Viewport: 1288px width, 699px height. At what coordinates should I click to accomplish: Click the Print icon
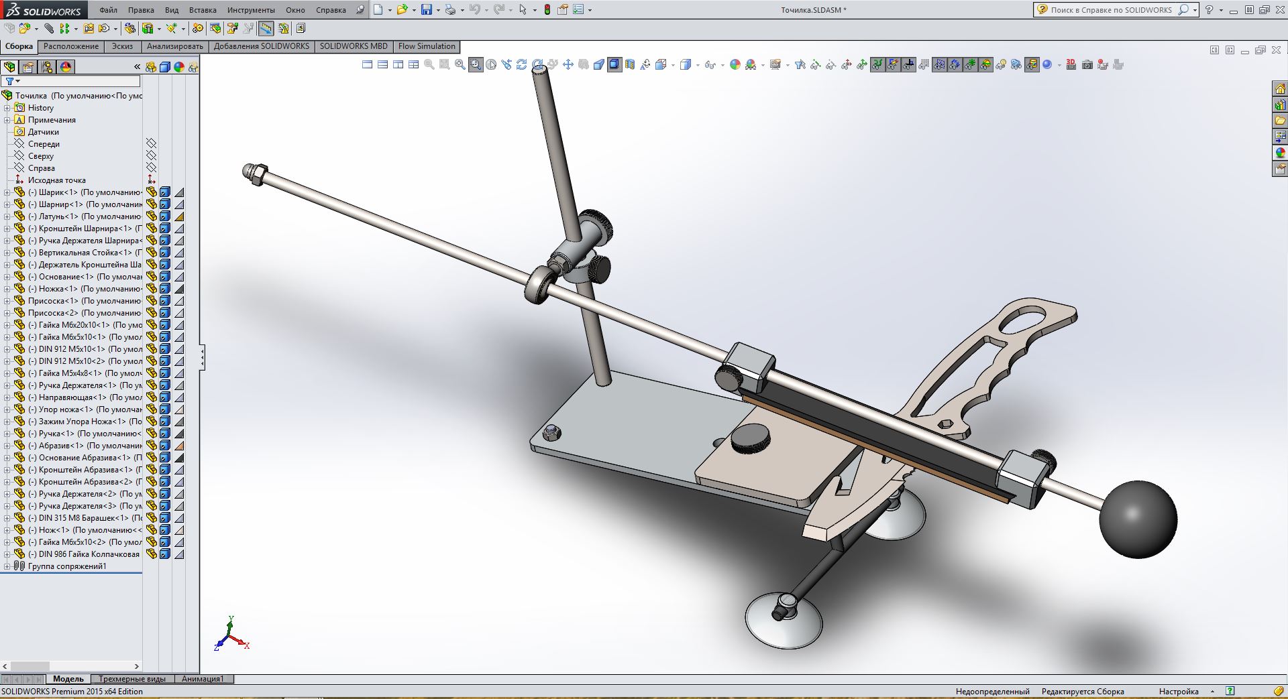tap(450, 9)
